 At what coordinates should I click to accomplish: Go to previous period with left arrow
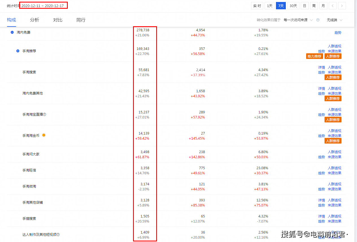tap(333, 6)
